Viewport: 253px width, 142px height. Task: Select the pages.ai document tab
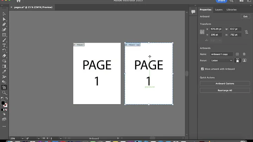coord(33,7)
